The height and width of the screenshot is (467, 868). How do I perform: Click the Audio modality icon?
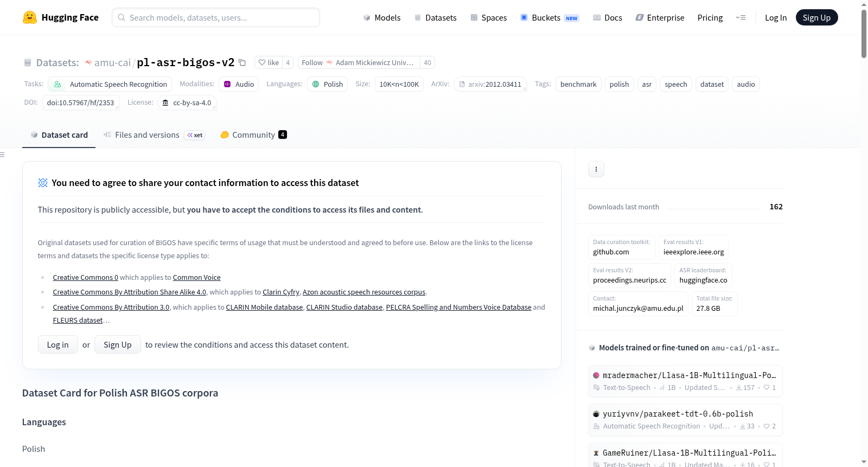click(x=227, y=84)
